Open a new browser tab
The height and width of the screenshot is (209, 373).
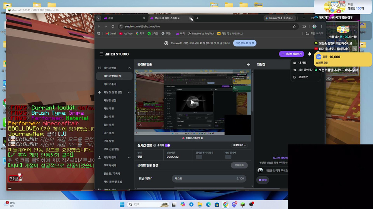tap(197, 18)
